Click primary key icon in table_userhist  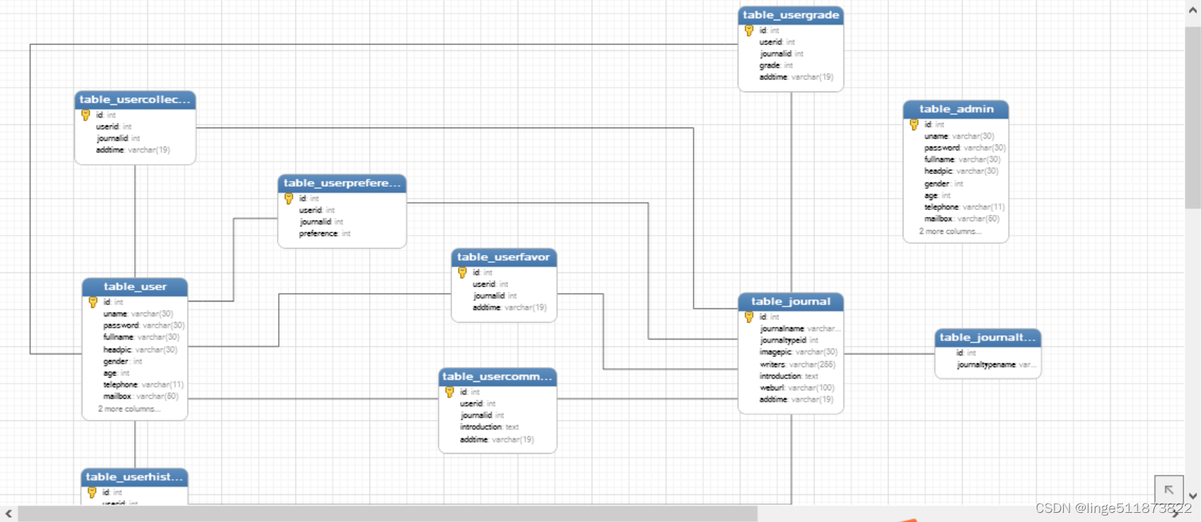point(92,493)
